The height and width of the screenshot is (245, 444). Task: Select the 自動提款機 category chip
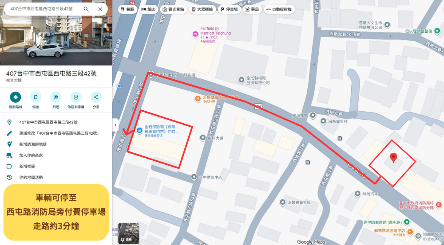[279, 9]
